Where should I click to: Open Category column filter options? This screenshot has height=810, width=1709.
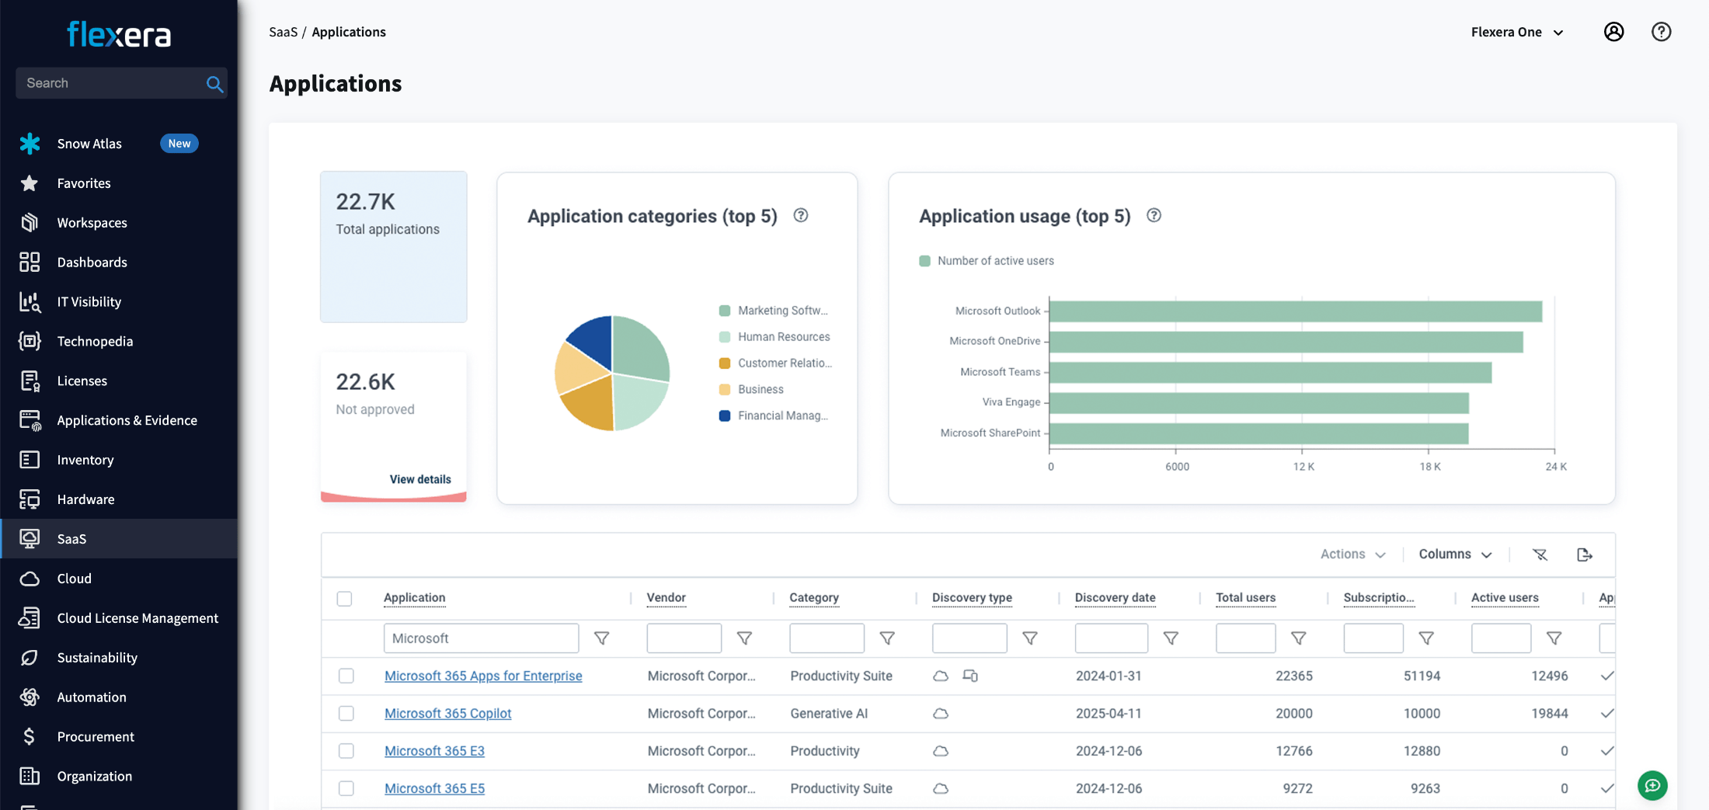point(887,638)
